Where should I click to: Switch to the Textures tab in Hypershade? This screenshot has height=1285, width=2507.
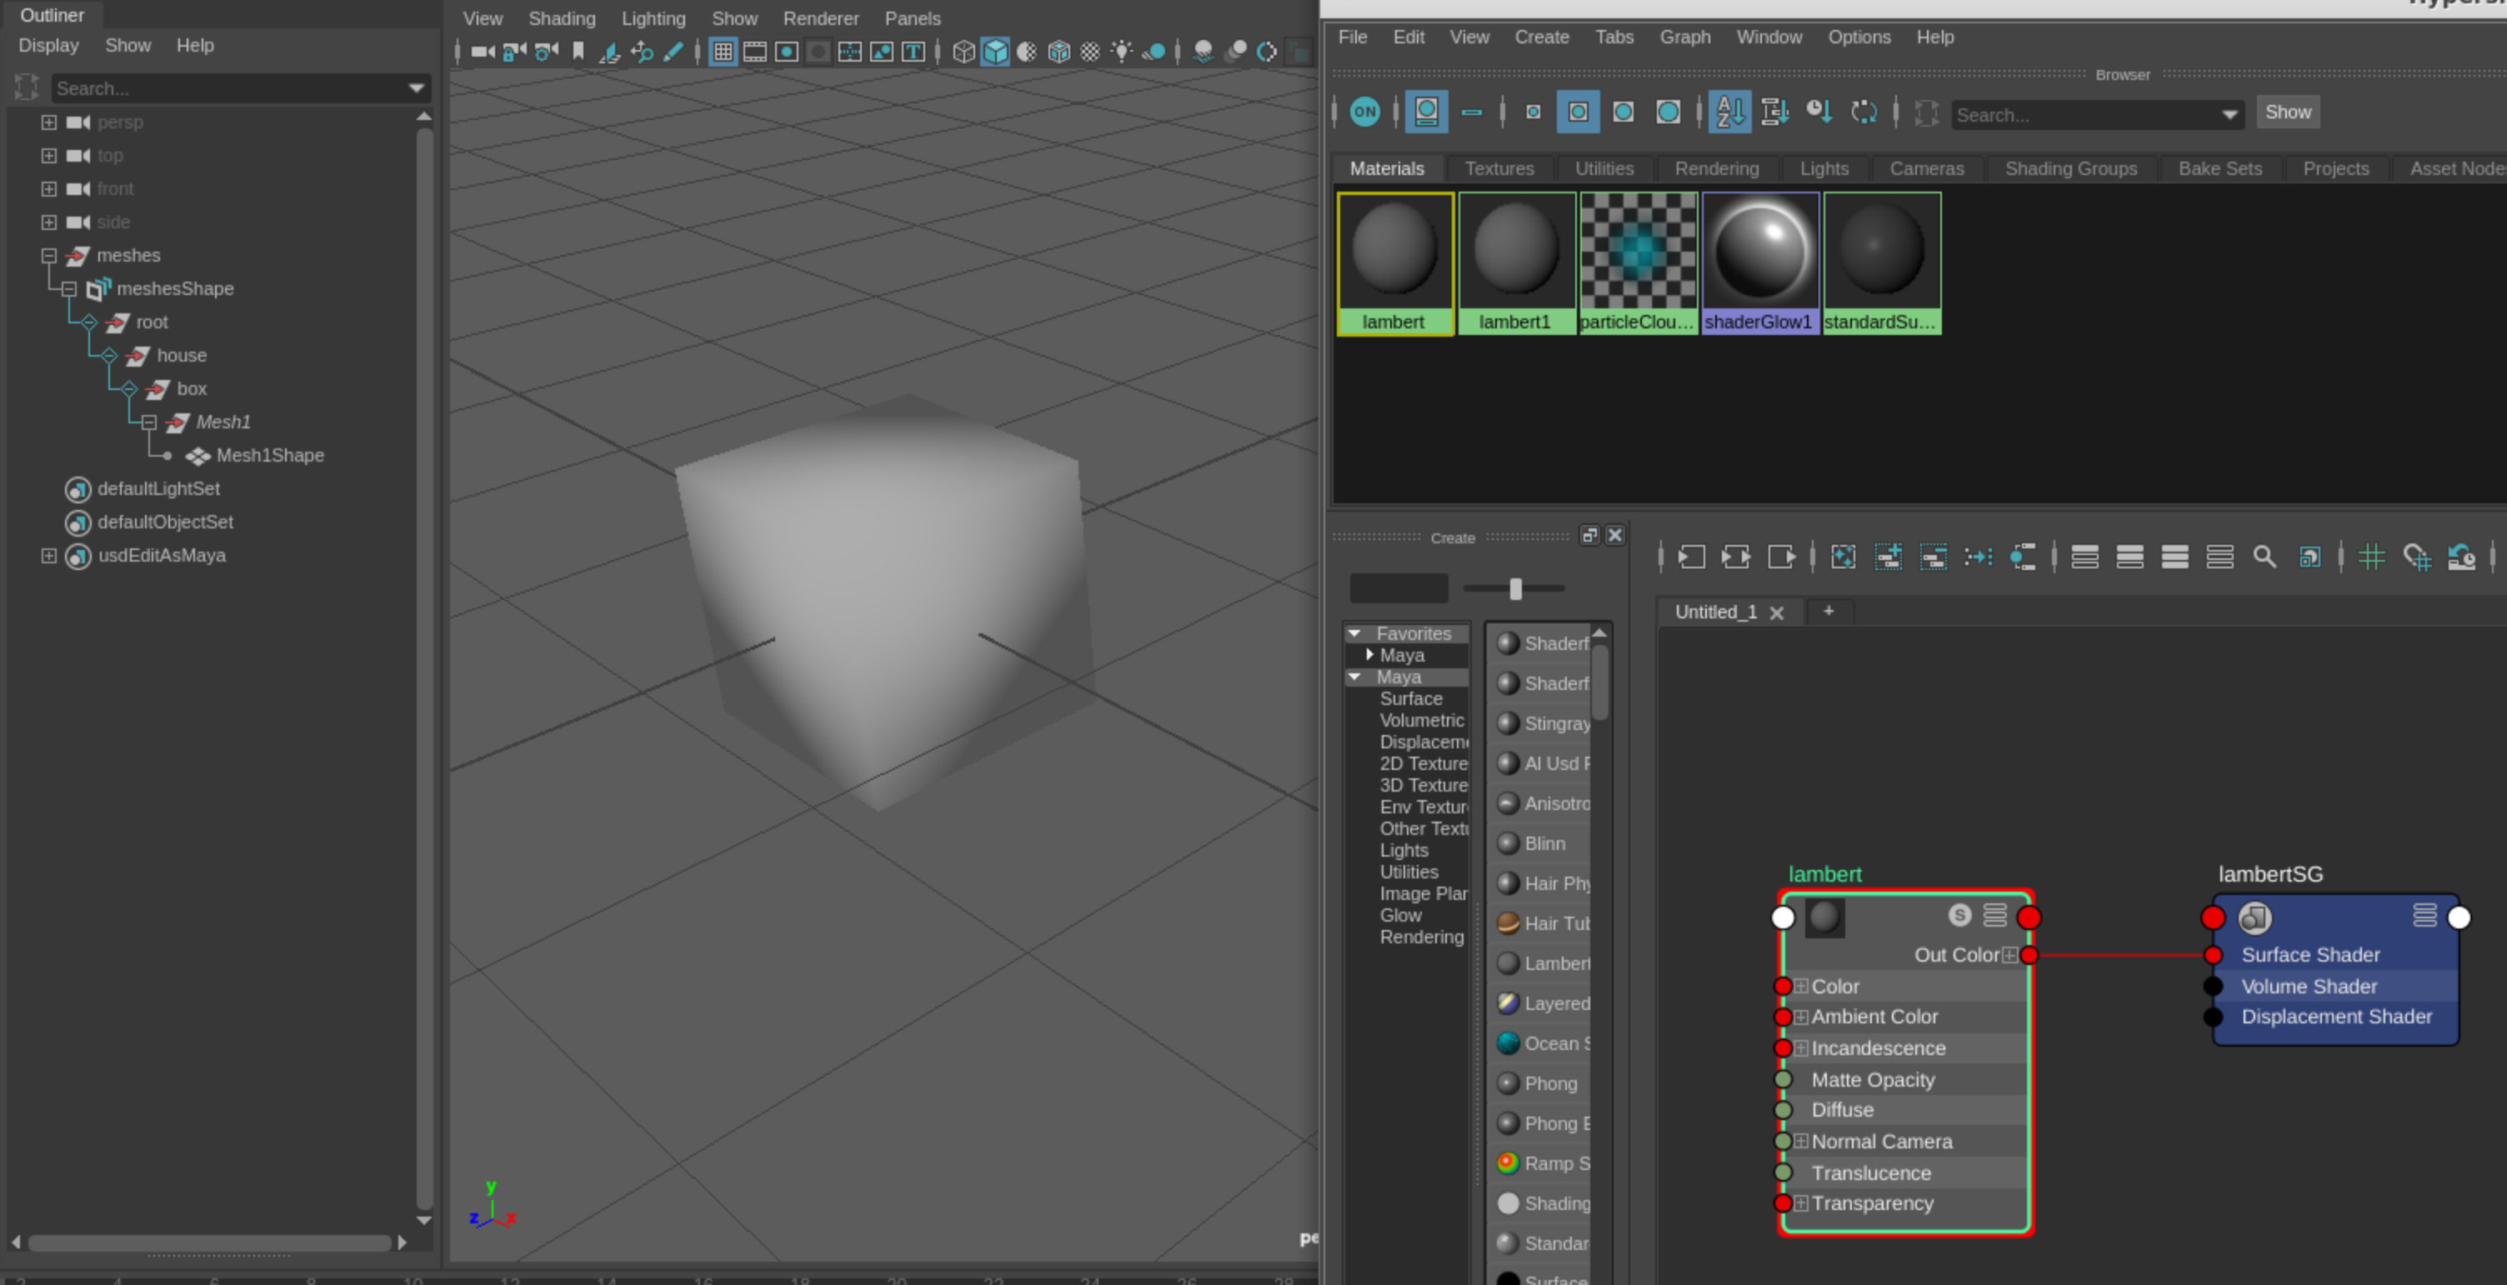point(1499,167)
